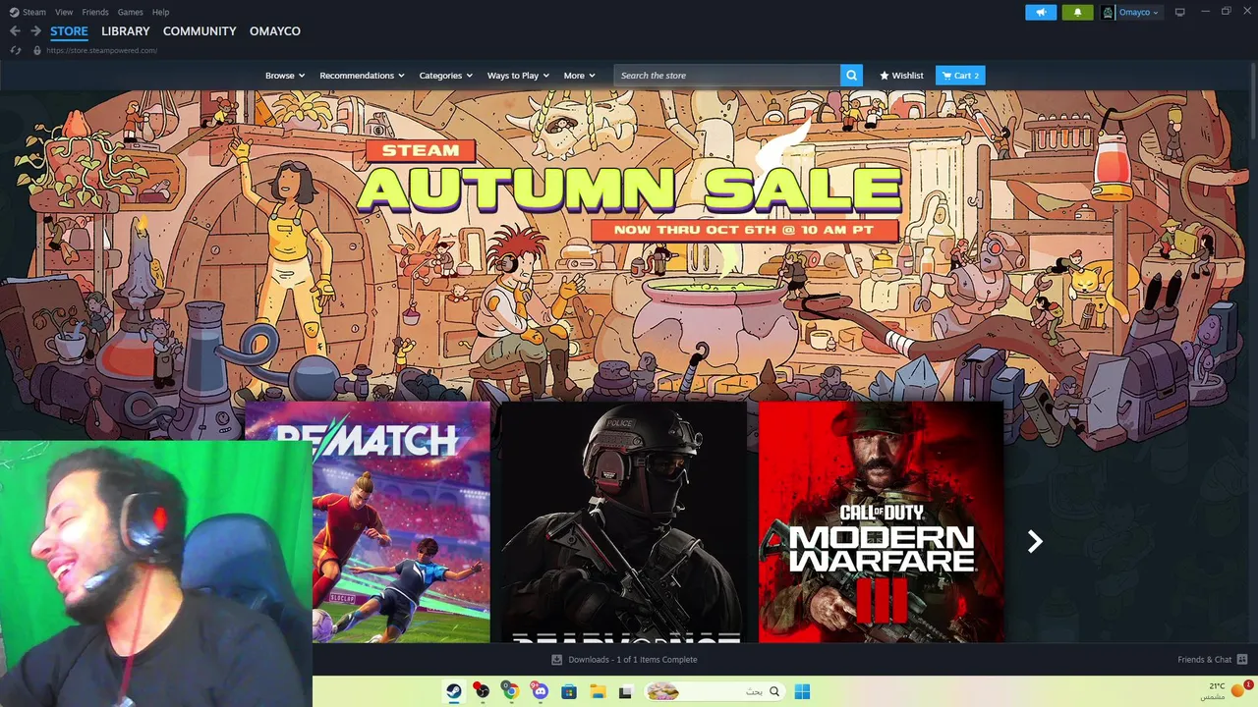The height and width of the screenshot is (707, 1258).
Task: Click the Wishlist star icon
Action: coord(885,75)
